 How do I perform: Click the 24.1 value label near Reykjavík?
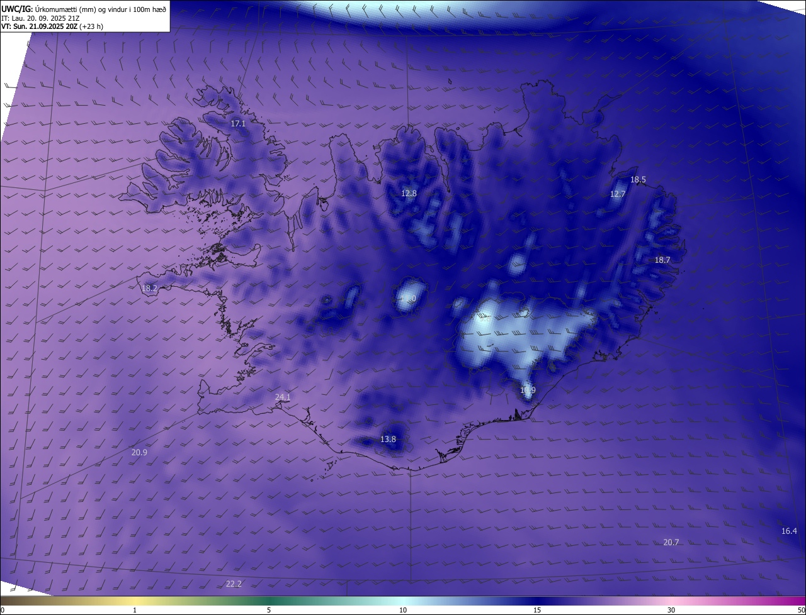coord(283,397)
